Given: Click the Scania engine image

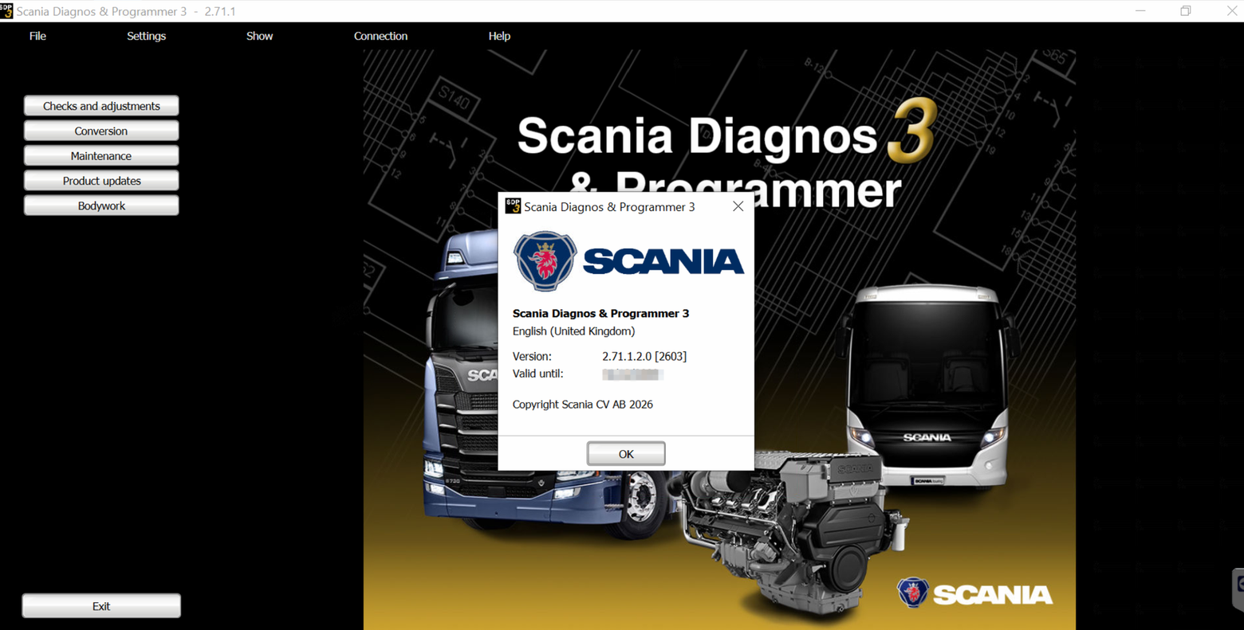Looking at the screenshot, I should coord(793,538).
